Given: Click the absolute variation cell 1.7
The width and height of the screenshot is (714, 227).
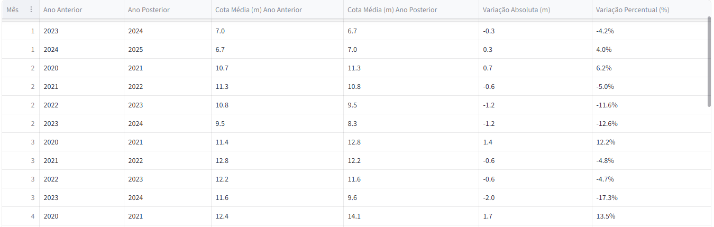Looking at the screenshot, I should 488,216.
